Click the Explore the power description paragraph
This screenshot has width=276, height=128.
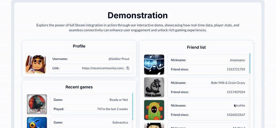pyautogui.click(x=138, y=28)
